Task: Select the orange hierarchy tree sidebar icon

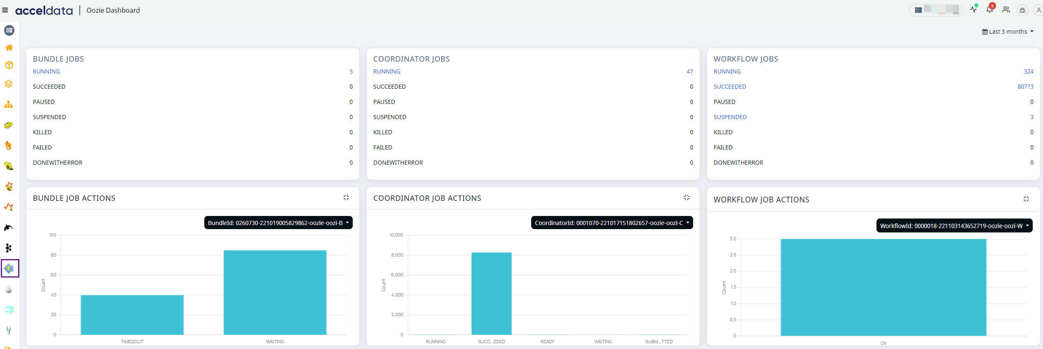Action: coord(9,105)
